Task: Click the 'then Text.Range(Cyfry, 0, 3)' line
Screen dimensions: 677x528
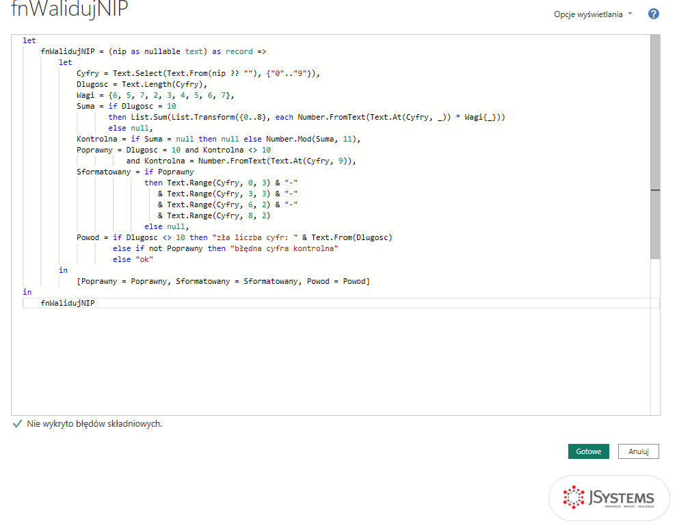Action: pos(221,183)
